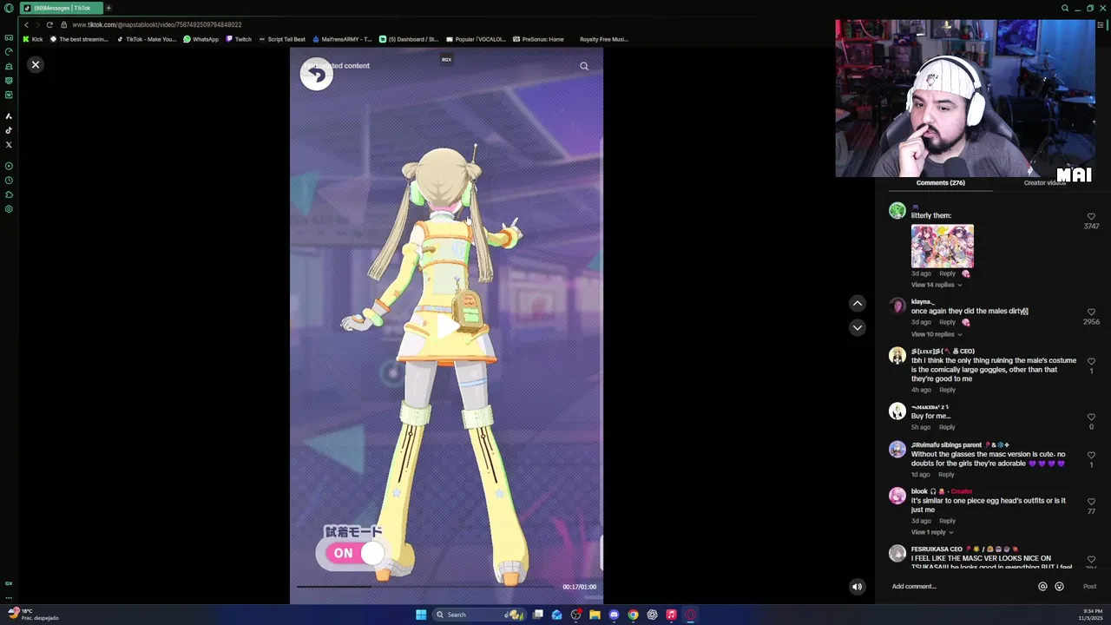Viewport: 1111px width, 625px height.
Task: Open a new browser tab
Action: [108, 8]
